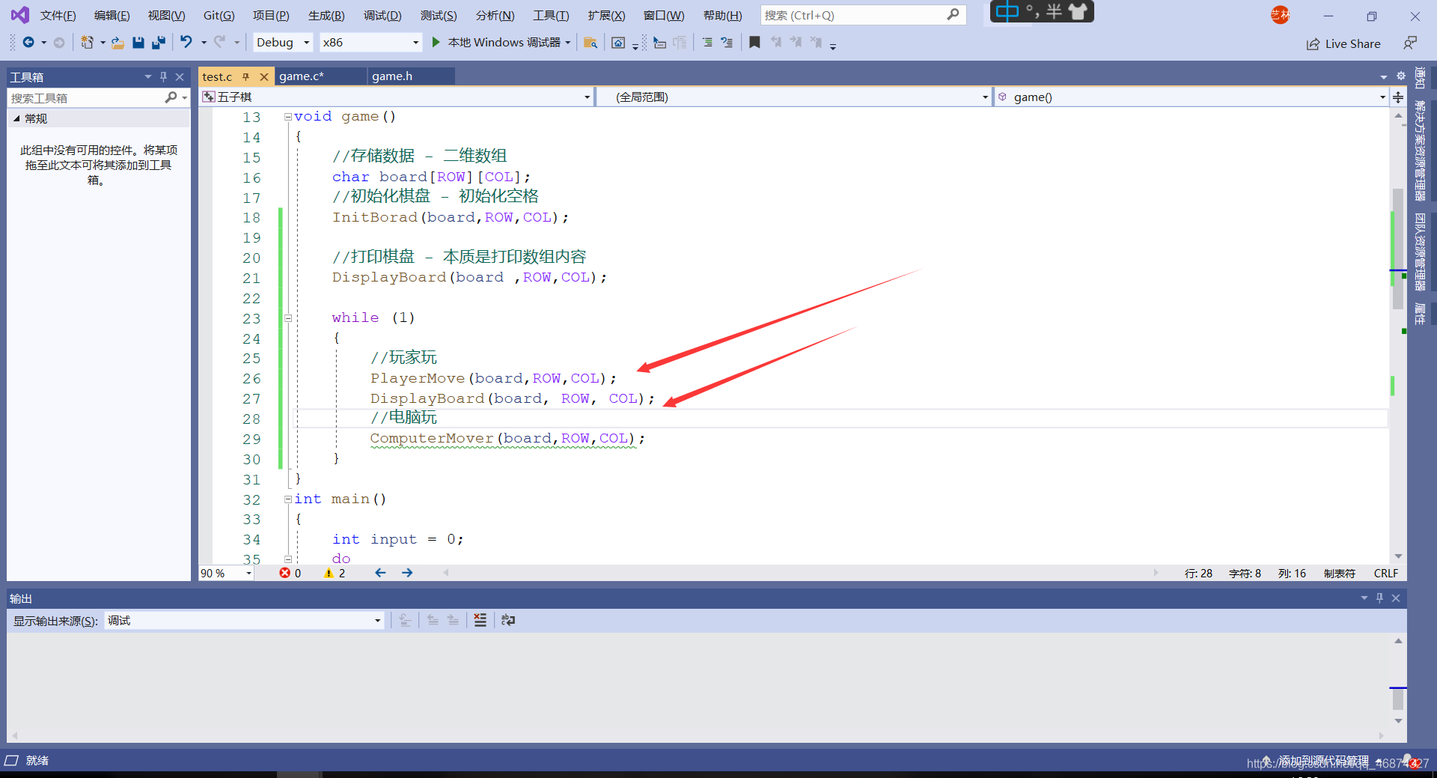This screenshot has height=778, width=1437.
Task: Toggle word wrap in Output panel
Action: [508, 620]
